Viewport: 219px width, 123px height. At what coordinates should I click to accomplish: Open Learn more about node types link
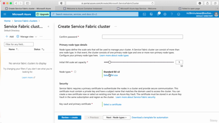[x=114, y=55]
